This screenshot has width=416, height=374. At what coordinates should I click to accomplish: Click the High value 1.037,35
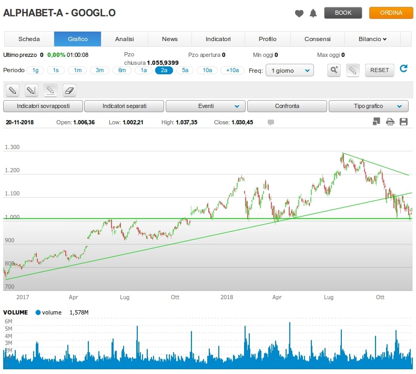187,122
